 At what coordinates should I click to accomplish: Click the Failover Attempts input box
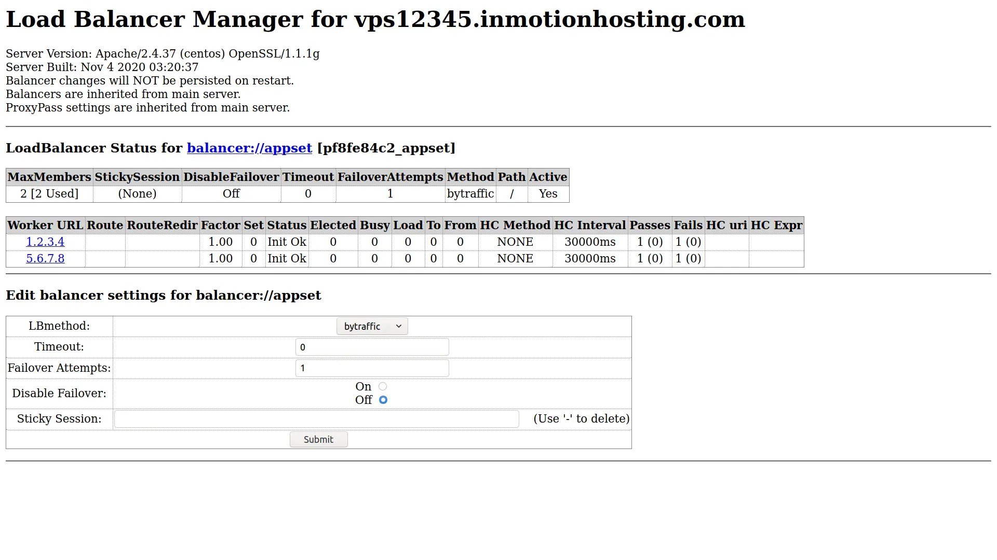tap(372, 368)
